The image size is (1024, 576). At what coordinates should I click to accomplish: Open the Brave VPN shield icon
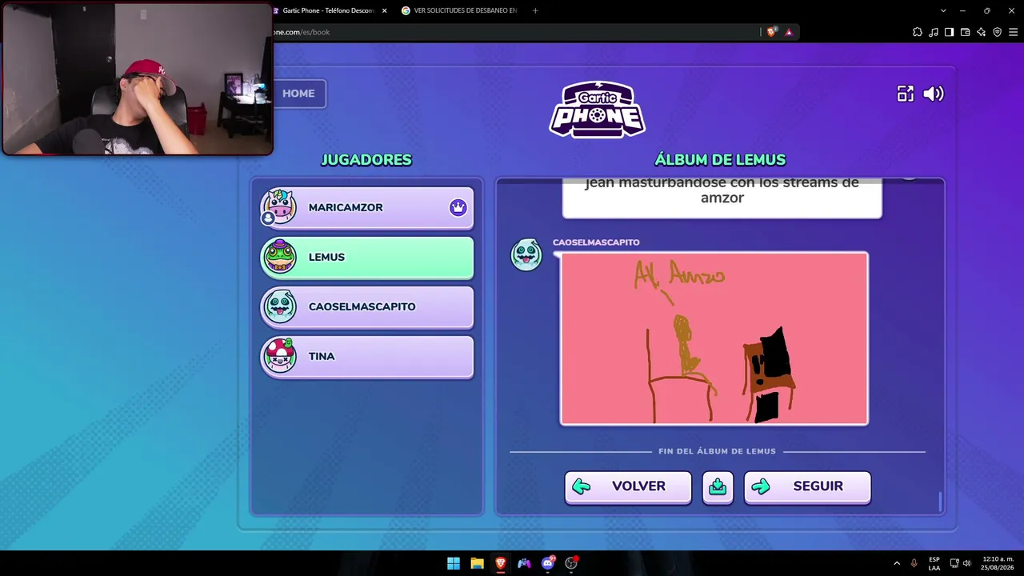pyautogui.click(x=998, y=32)
